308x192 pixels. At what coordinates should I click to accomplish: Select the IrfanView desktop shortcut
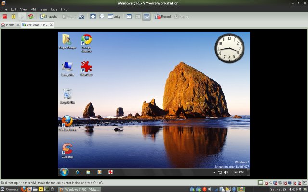tap(87, 69)
